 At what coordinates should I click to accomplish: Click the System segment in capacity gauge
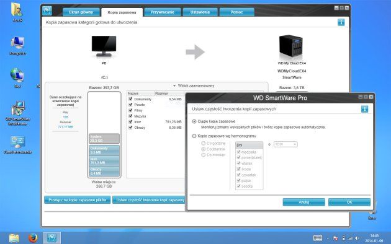coord(104,139)
